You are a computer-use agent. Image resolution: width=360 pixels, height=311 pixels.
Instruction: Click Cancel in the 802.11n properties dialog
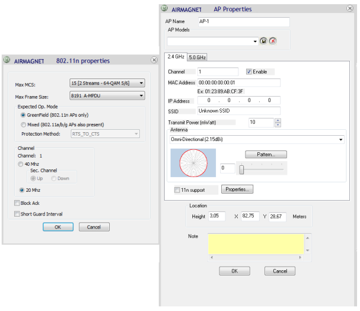(94, 227)
